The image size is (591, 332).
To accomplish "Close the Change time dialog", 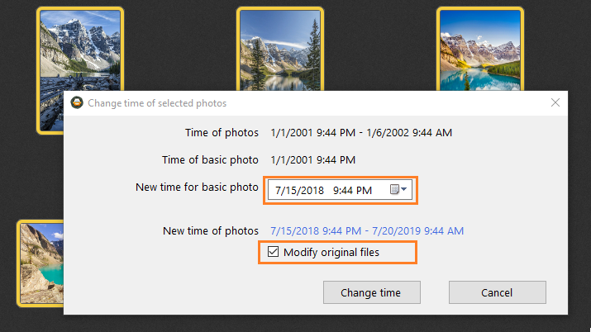I will [555, 102].
